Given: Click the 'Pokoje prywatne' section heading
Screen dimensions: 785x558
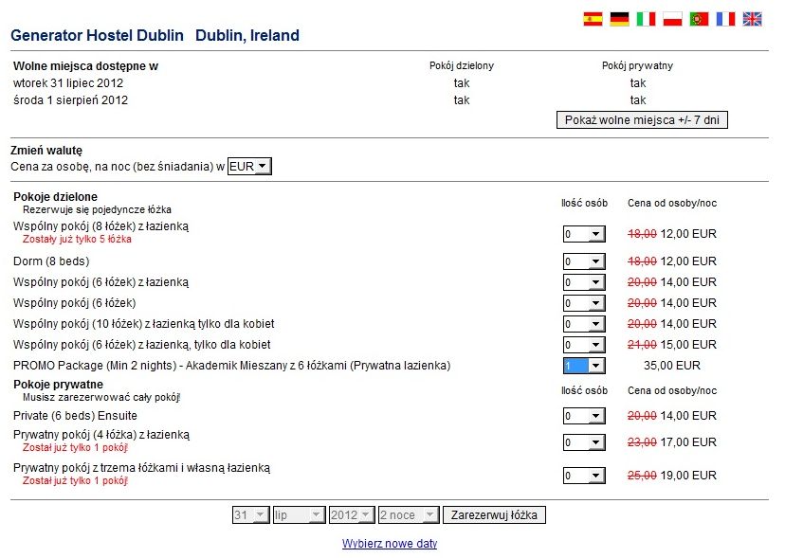Looking at the screenshot, I should [x=58, y=385].
